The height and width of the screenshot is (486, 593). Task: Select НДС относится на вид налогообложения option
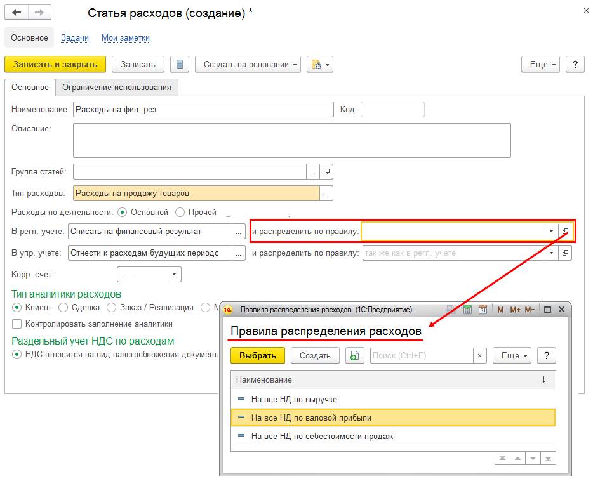click(x=17, y=355)
